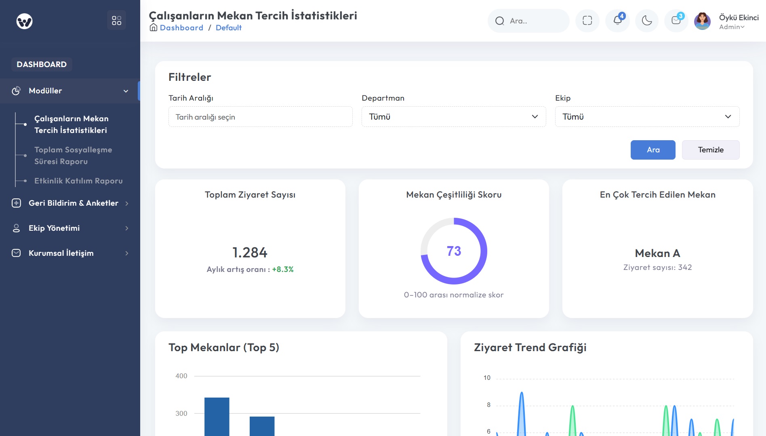
Task: Click En Çok Tercih Edilen Mekan title
Action: pos(657,195)
